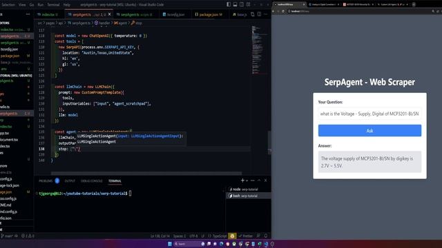This screenshot has height=248, width=442.
Task: Click the answer text box
Action: pyautogui.click(x=369, y=162)
